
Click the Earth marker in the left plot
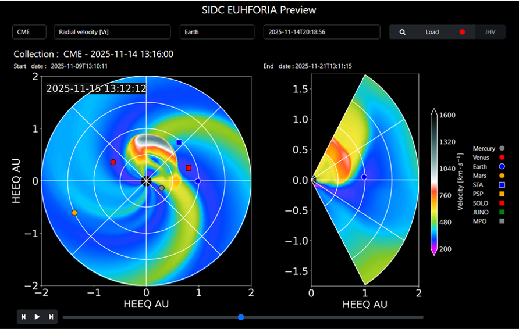click(198, 181)
